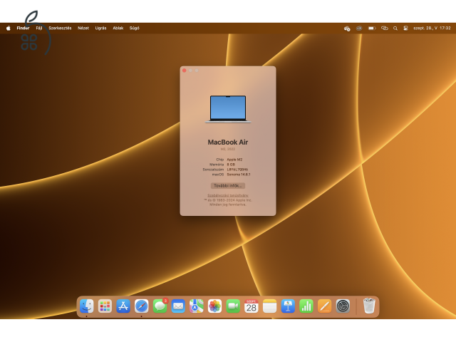Open the Nézet menu
The height and width of the screenshot is (342, 456).
click(x=83, y=28)
